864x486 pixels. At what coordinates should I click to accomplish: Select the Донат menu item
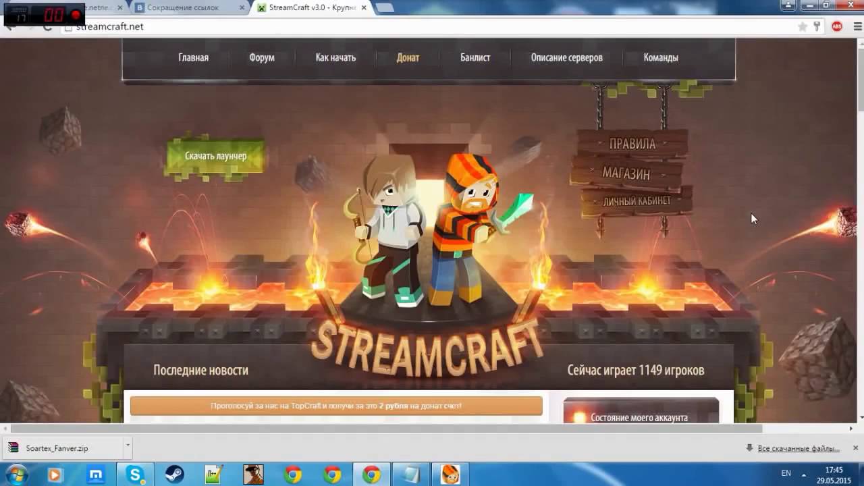408,57
